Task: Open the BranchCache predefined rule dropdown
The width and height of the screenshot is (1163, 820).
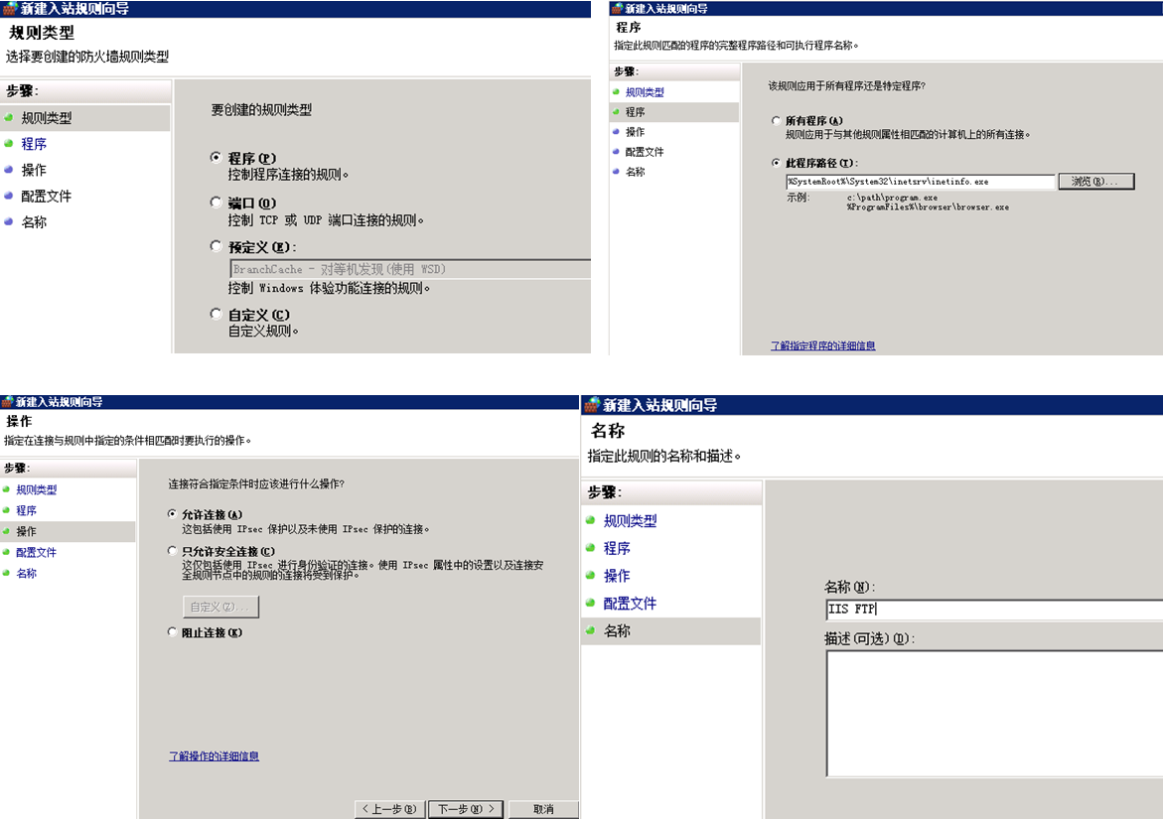Action: pos(409,269)
